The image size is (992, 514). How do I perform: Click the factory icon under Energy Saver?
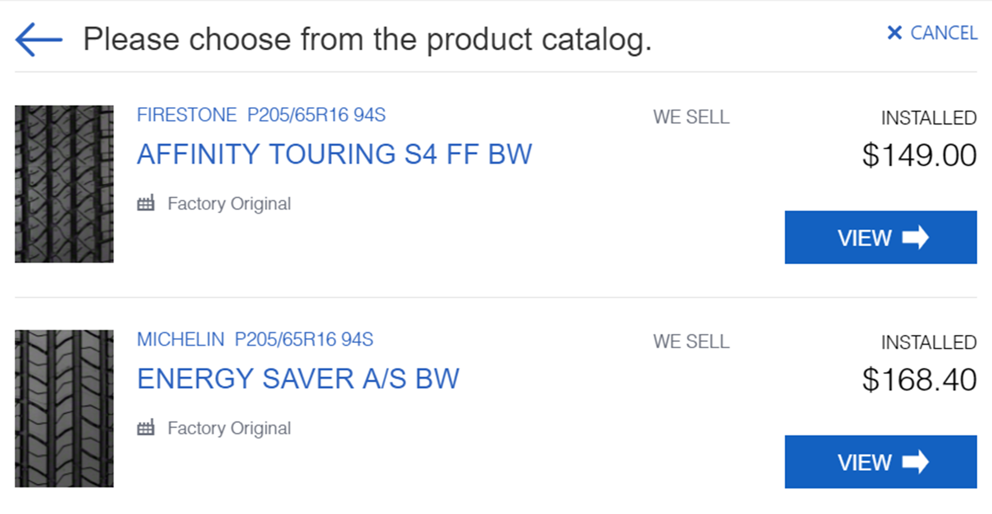click(x=146, y=428)
